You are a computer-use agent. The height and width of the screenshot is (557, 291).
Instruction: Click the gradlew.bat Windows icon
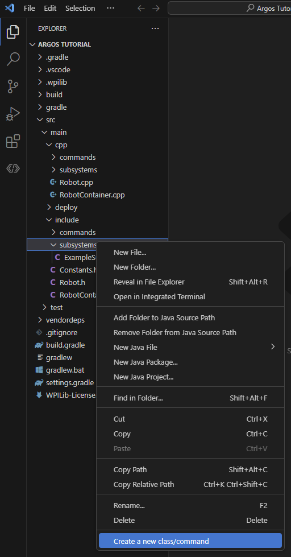coord(39,370)
